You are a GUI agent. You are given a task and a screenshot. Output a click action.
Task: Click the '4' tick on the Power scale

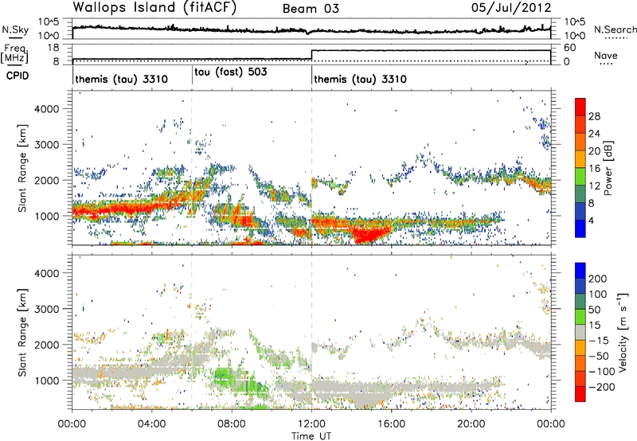coord(591,220)
